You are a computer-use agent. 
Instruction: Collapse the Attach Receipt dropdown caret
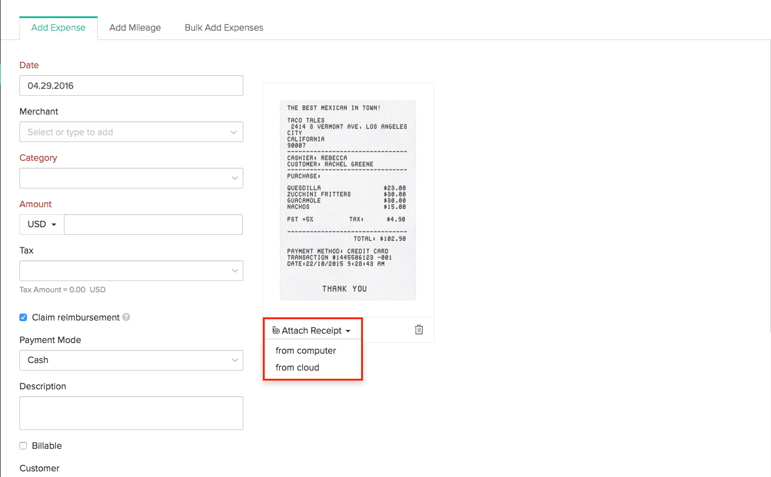click(x=348, y=331)
